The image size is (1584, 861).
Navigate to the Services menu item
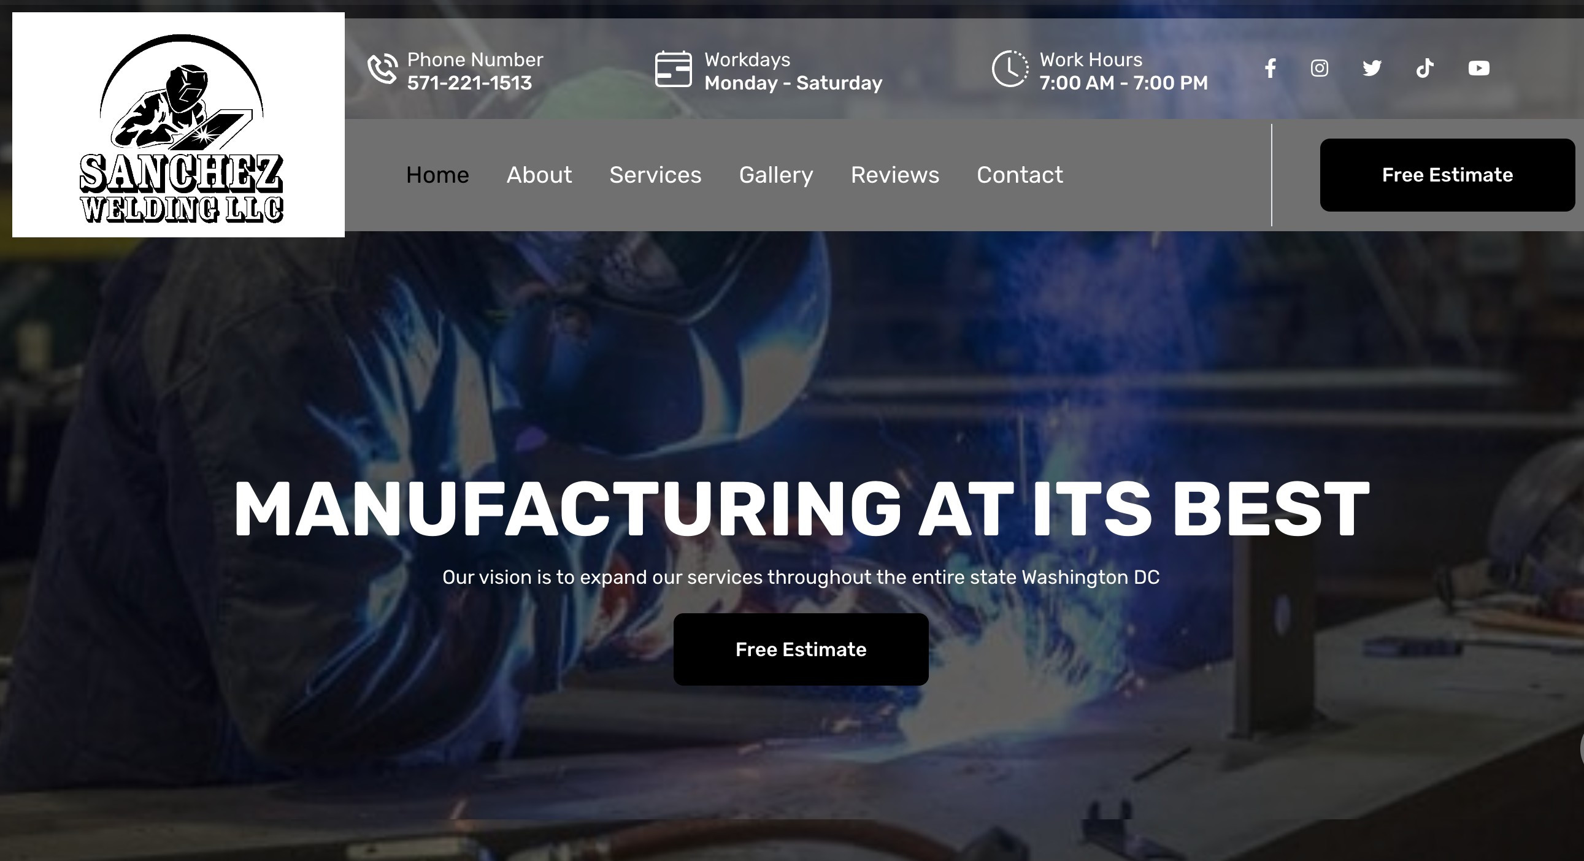pyautogui.click(x=655, y=175)
